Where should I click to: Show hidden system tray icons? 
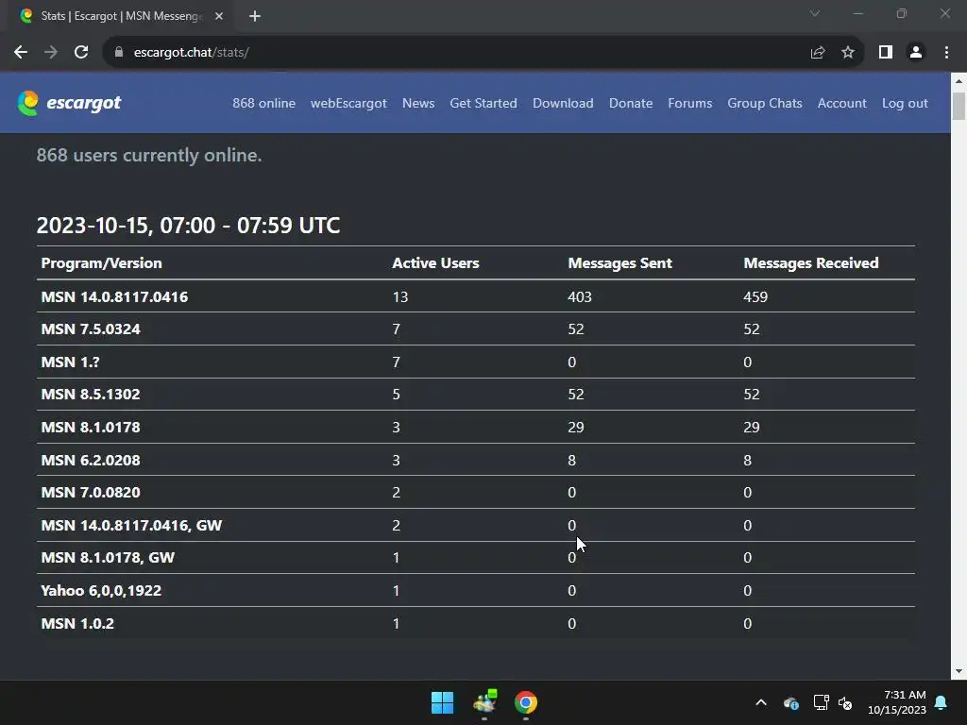tap(761, 702)
